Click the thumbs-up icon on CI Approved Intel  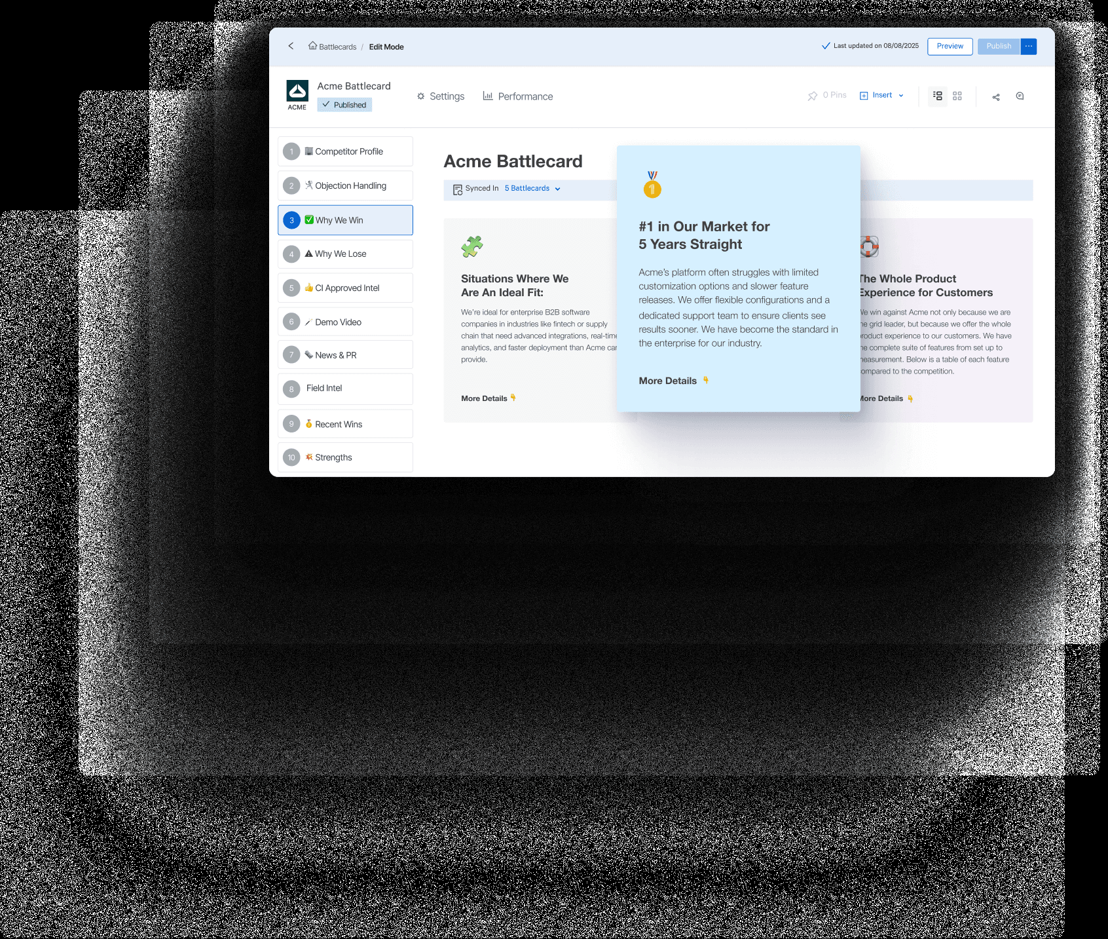pyautogui.click(x=309, y=288)
